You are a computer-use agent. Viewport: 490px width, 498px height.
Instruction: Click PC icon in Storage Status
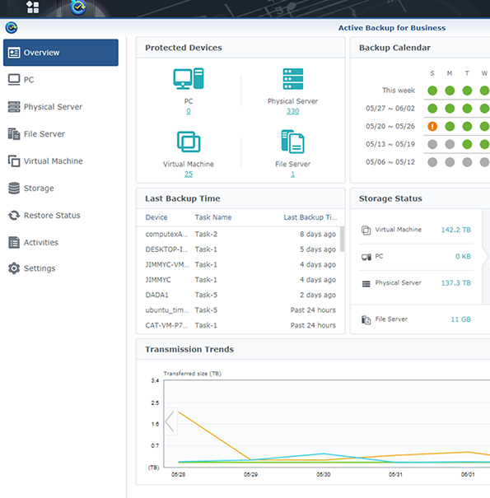click(366, 257)
